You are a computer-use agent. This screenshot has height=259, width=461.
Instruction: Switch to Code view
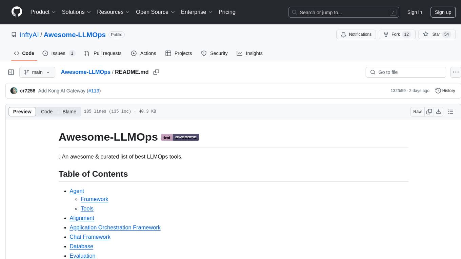tap(47, 112)
